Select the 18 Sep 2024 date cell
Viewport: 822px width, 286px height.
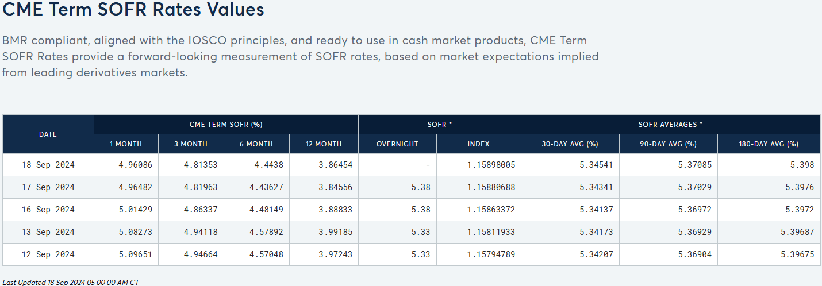coord(48,165)
